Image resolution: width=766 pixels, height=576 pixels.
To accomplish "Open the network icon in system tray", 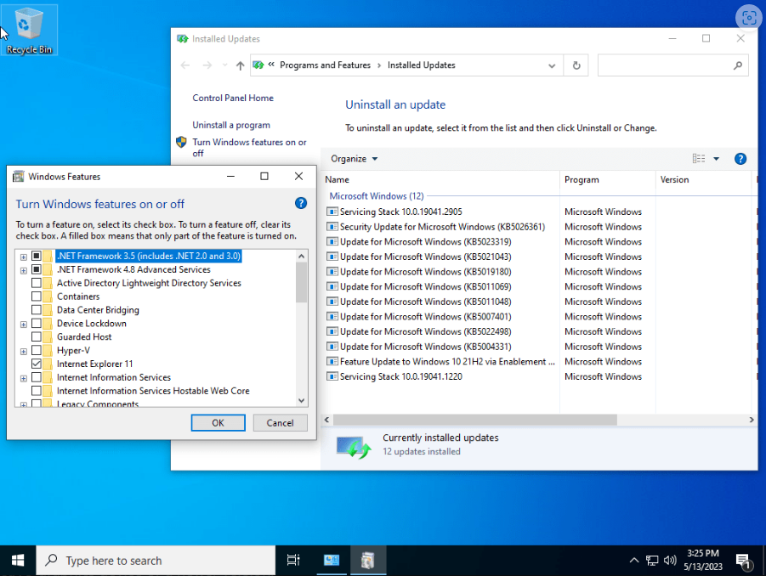I will click(x=652, y=561).
